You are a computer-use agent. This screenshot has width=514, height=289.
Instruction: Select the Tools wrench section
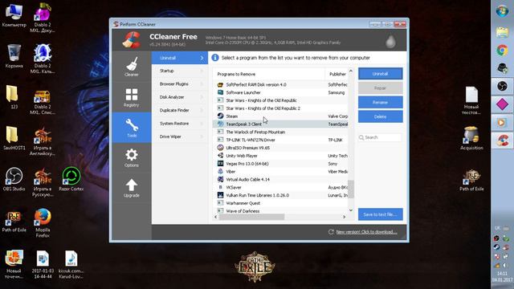pos(132,128)
